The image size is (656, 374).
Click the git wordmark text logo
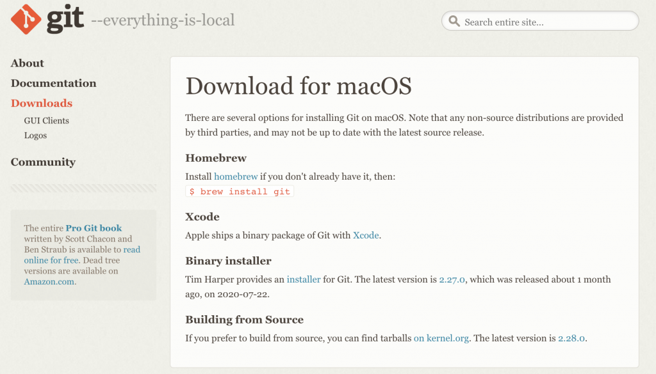(x=65, y=19)
